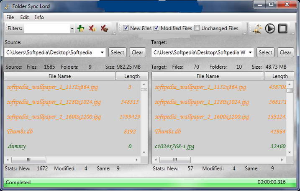Viewport: 300px width, 191px height.
Task: Toggle the Modified Files checkbox
Action: [x=156, y=28]
